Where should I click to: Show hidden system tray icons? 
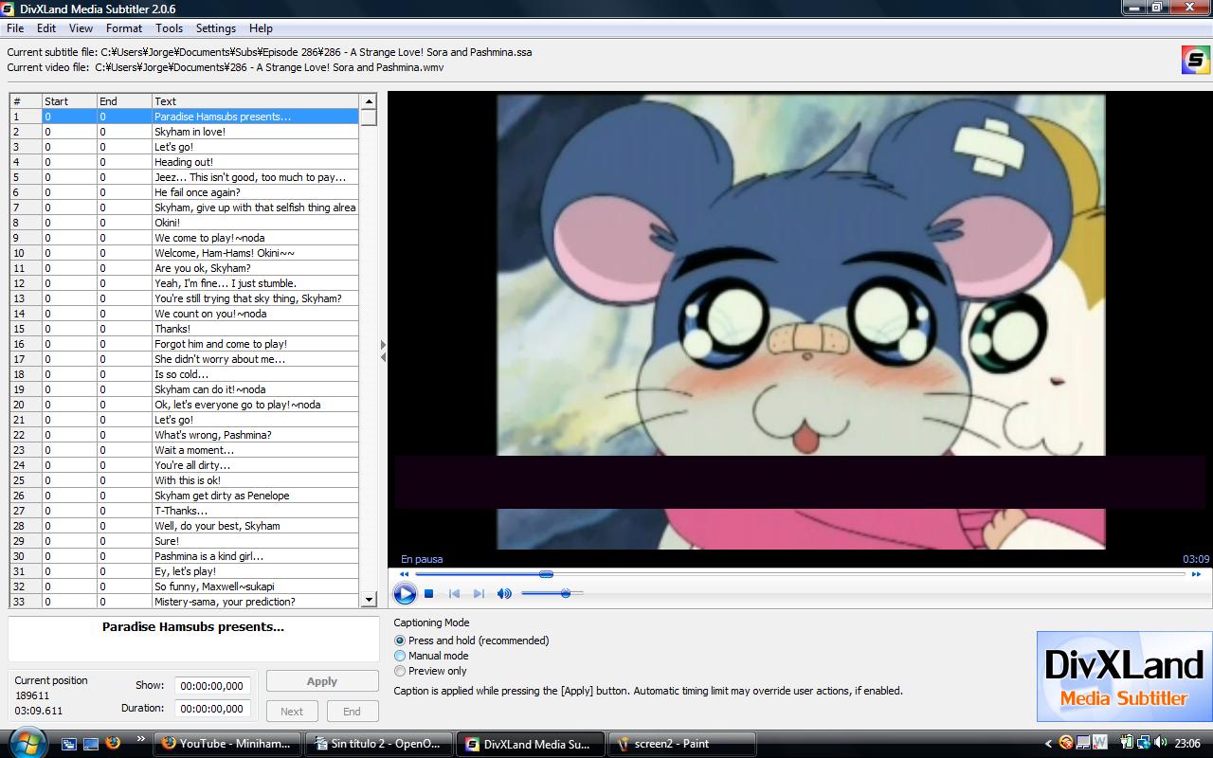(1048, 744)
